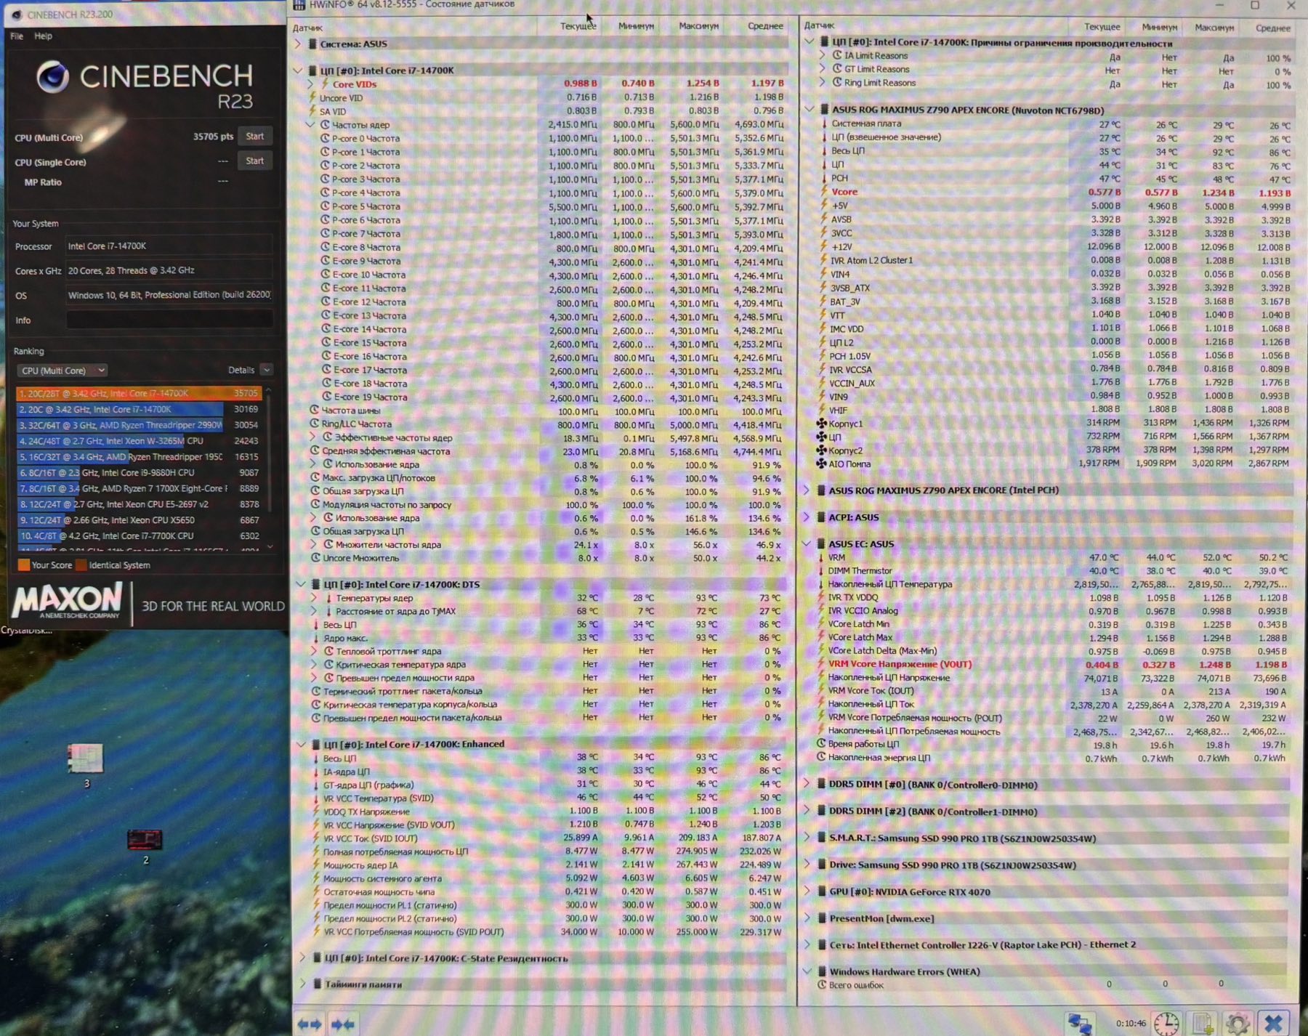1308x1036 pixels.
Task: Expand the PresentMon [dwm.exe] group
Action: pyautogui.click(x=807, y=918)
